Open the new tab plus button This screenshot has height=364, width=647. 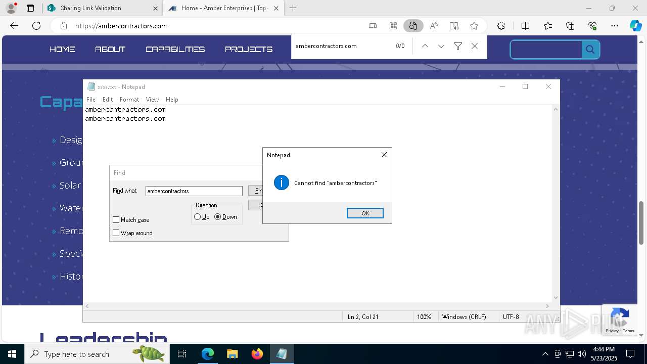(x=293, y=8)
